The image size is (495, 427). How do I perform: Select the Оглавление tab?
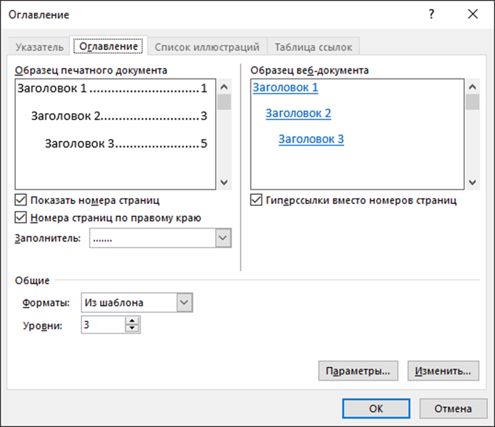[x=108, y=46]
